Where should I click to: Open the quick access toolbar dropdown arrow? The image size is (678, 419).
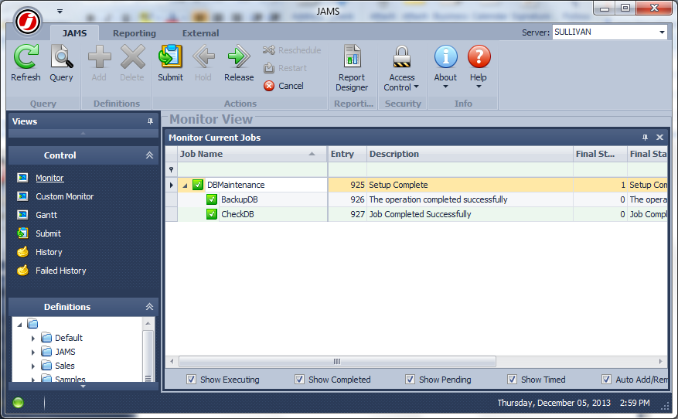point(60,12)
